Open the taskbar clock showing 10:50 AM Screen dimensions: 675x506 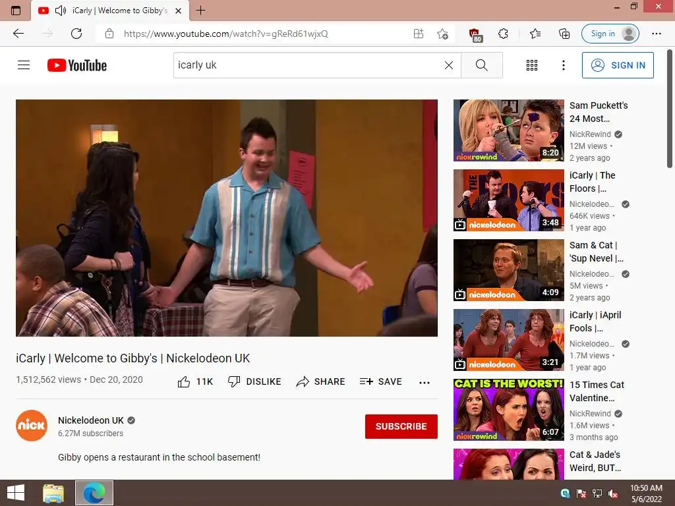coord(646,493)
